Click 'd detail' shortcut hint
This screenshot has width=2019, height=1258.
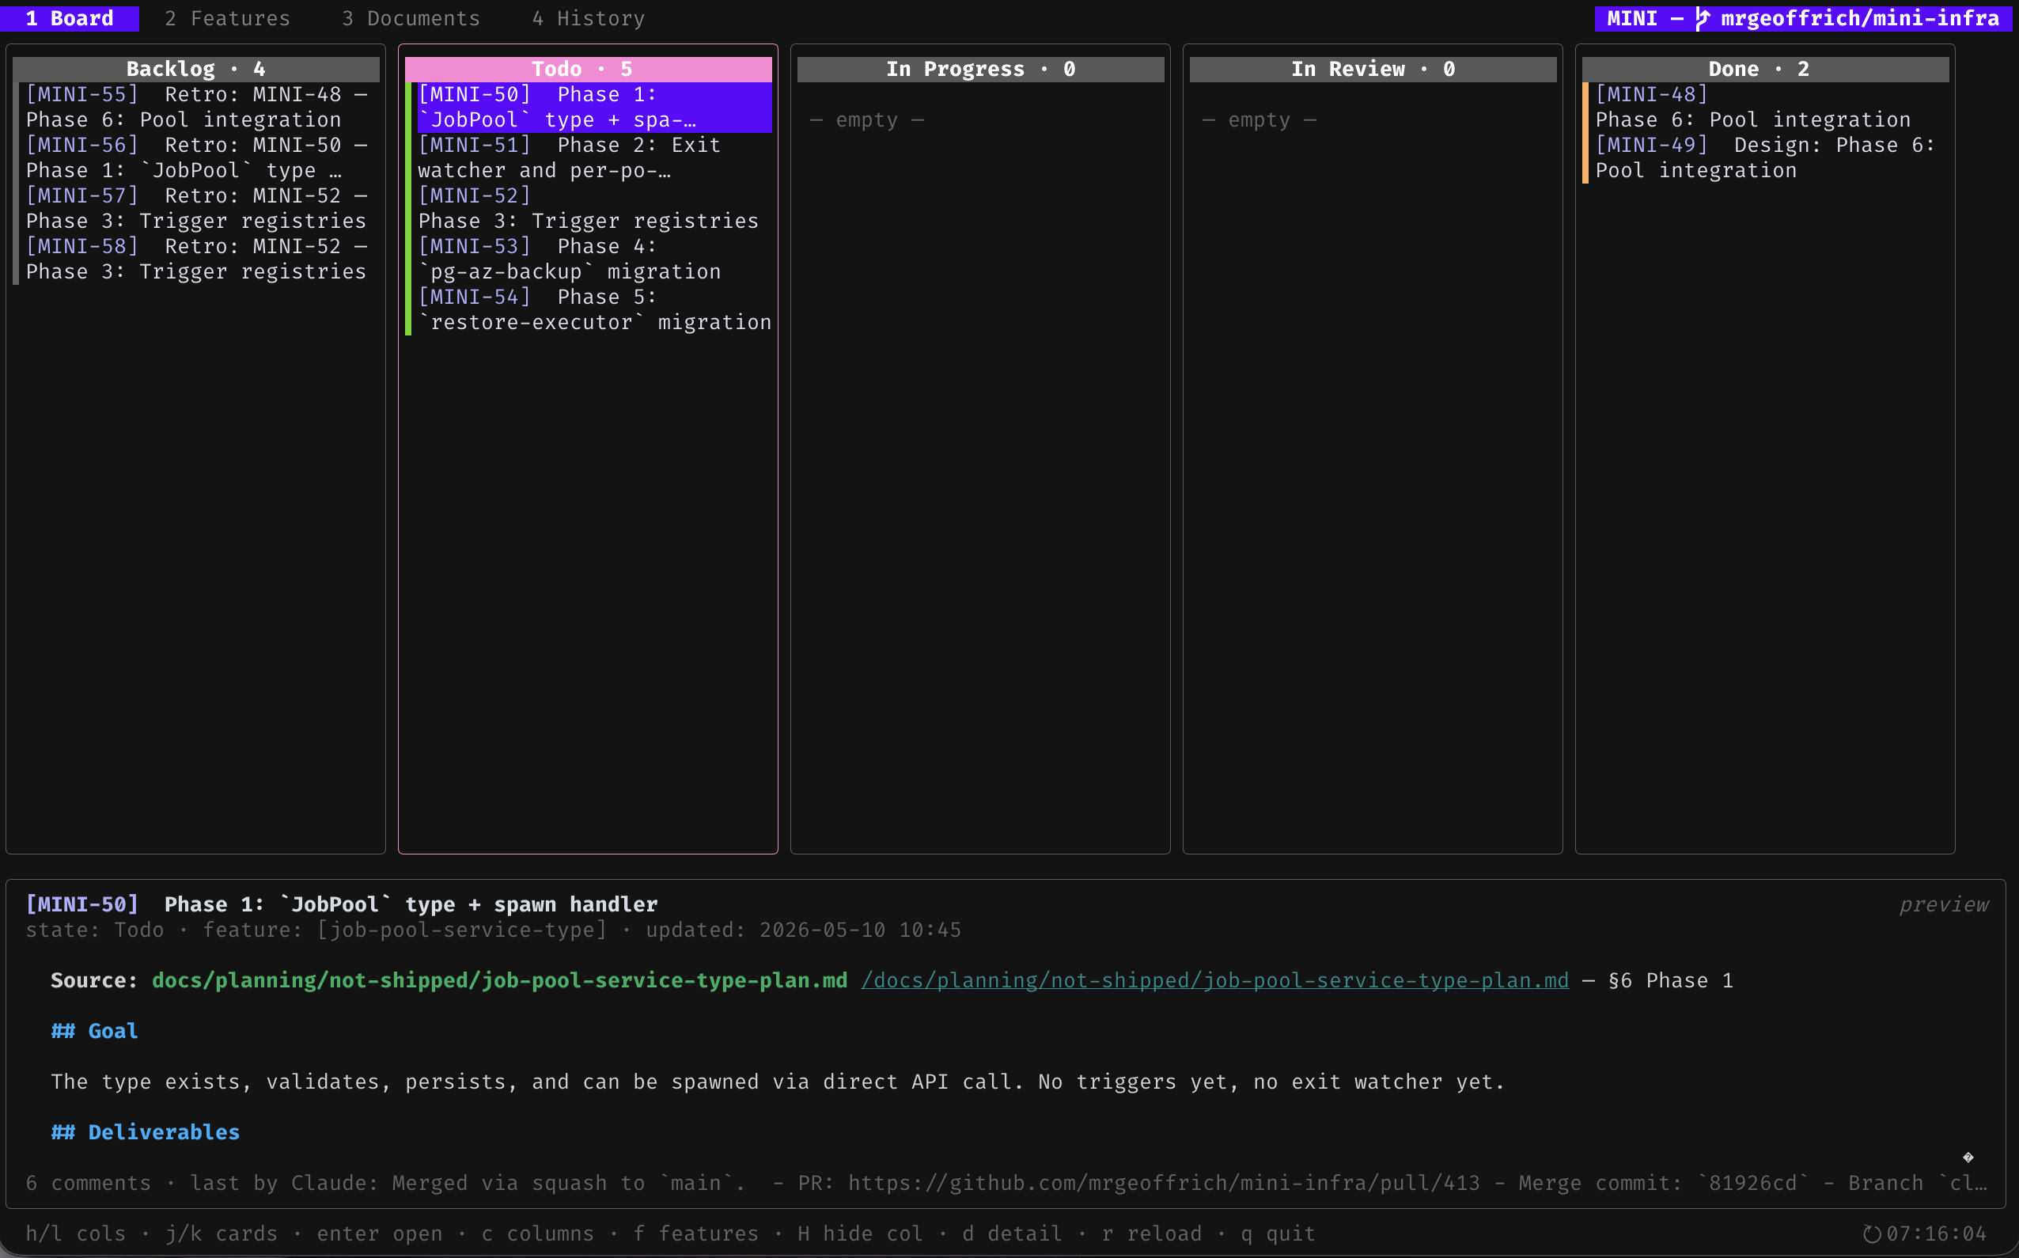[1013, 1234]
